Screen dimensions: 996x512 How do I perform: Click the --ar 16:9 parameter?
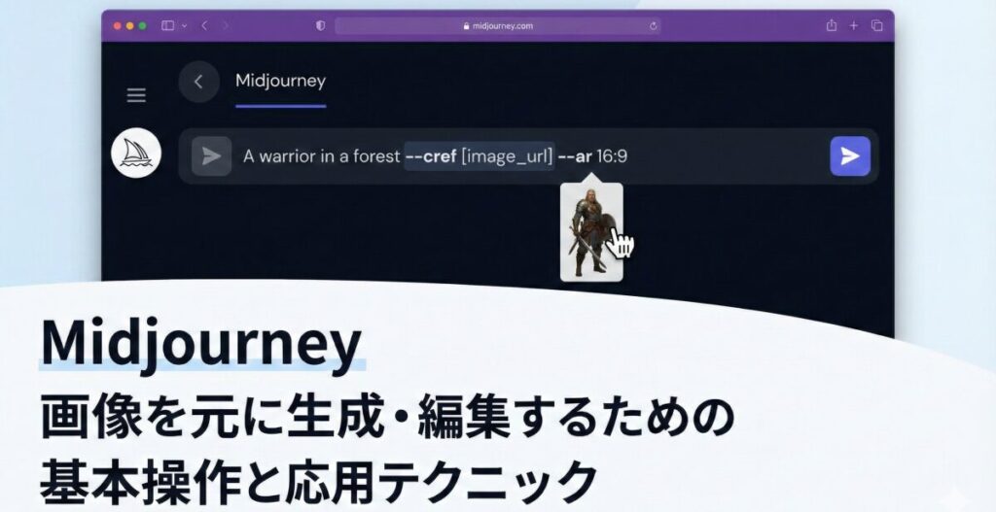592,156
